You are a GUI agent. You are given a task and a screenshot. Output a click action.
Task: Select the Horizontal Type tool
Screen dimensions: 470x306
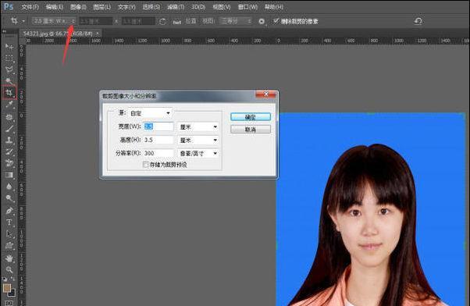[x=9, y=222]
